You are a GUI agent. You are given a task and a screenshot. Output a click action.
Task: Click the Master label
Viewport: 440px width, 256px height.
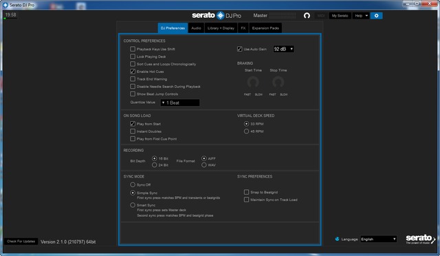tap(260, 15)
